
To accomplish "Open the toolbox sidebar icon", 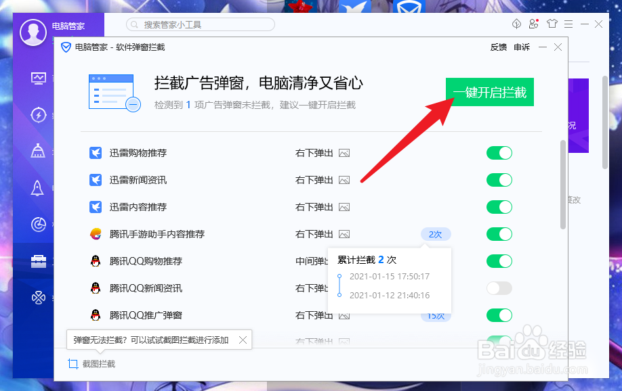I will click(x=39, y=262).
